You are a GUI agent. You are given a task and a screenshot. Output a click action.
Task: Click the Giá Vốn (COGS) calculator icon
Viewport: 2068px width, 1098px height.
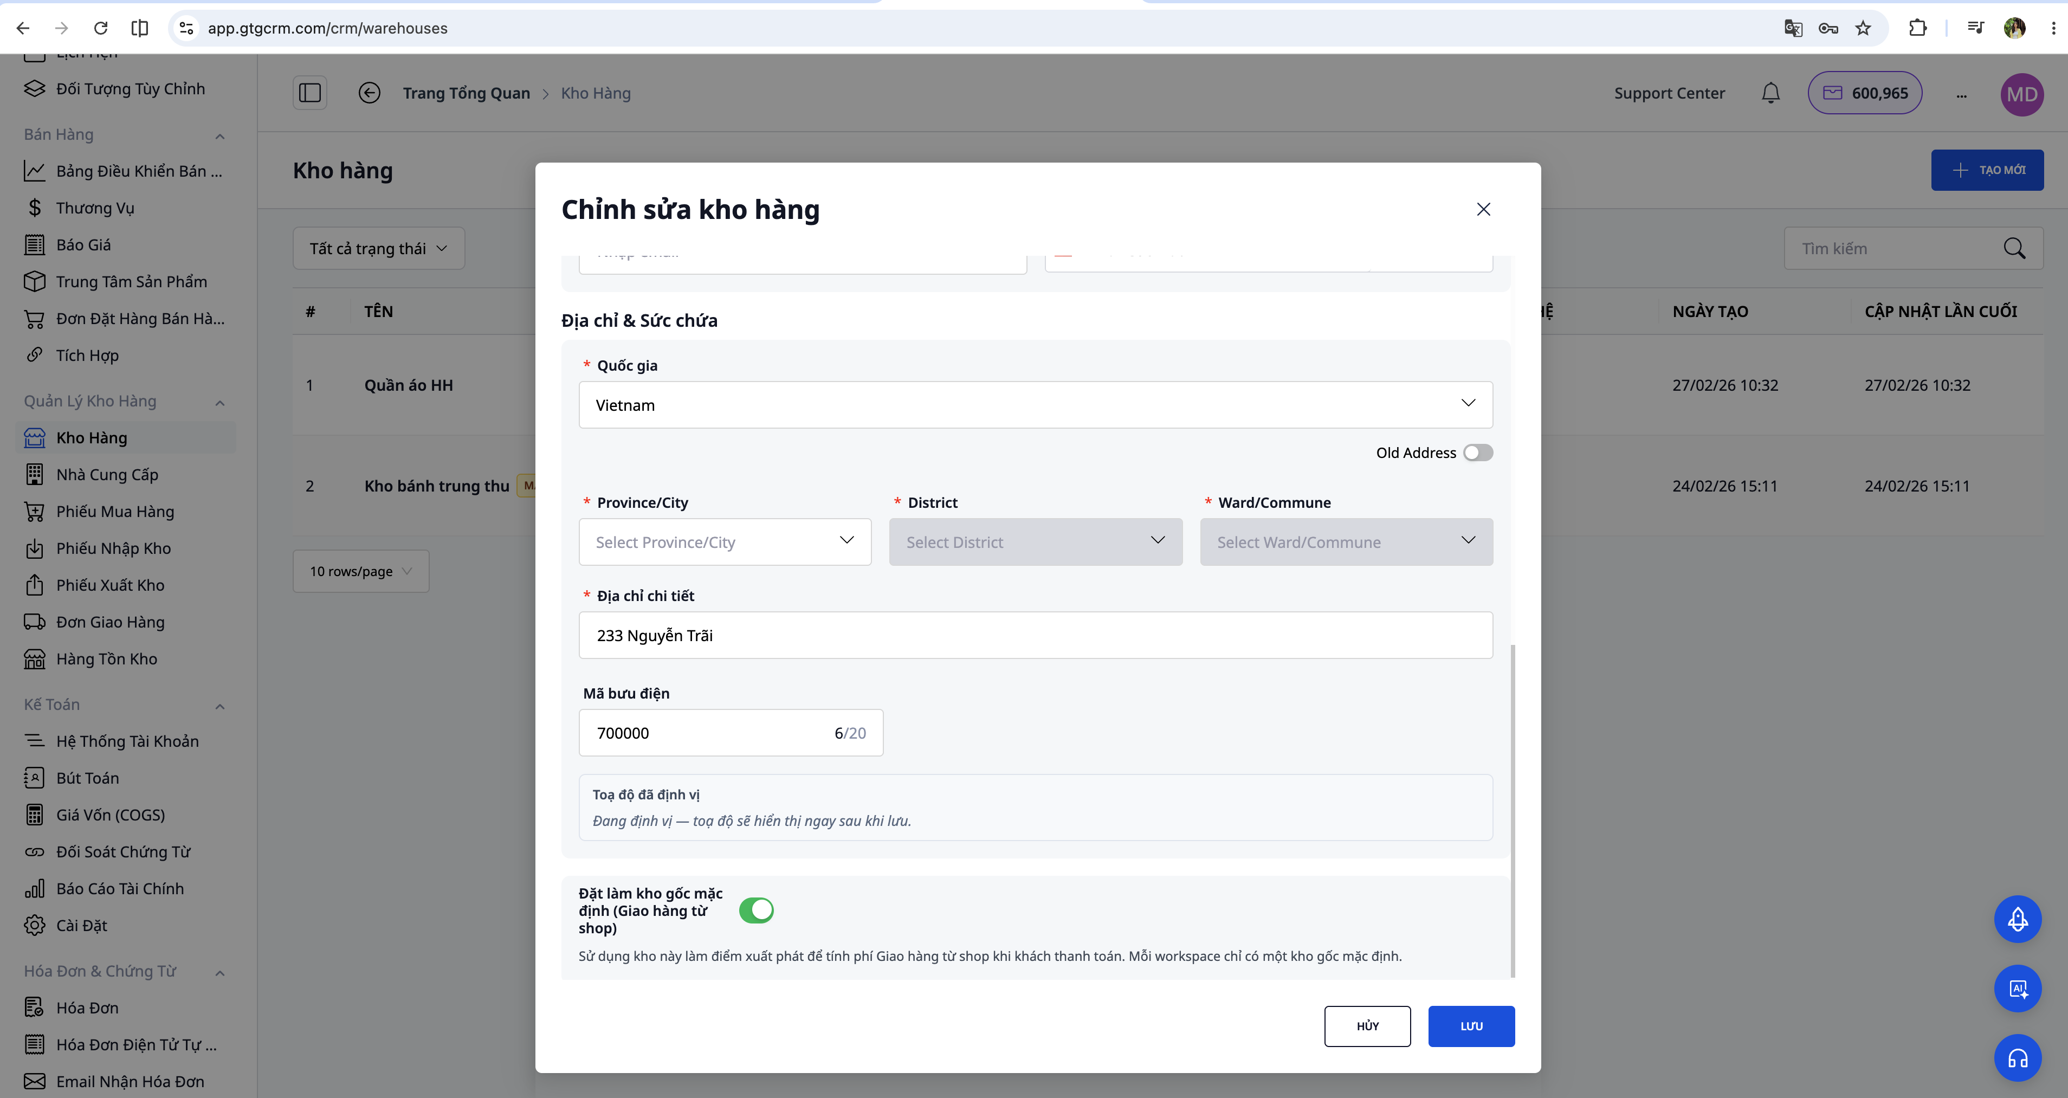35,815
